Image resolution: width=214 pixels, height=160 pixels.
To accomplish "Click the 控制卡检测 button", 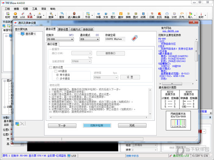I will click(x=97, y=125).
